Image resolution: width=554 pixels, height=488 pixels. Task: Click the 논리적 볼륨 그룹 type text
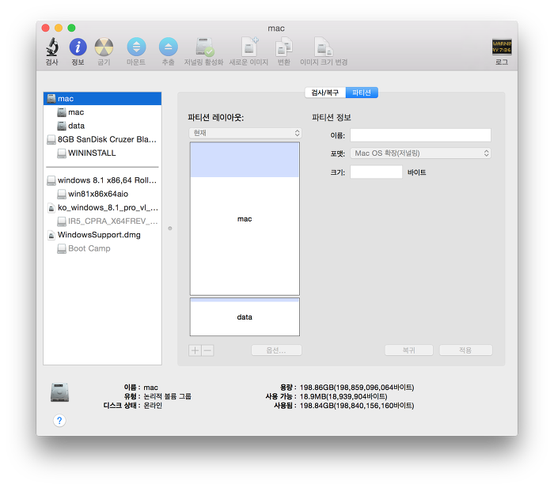click(167, 396)
